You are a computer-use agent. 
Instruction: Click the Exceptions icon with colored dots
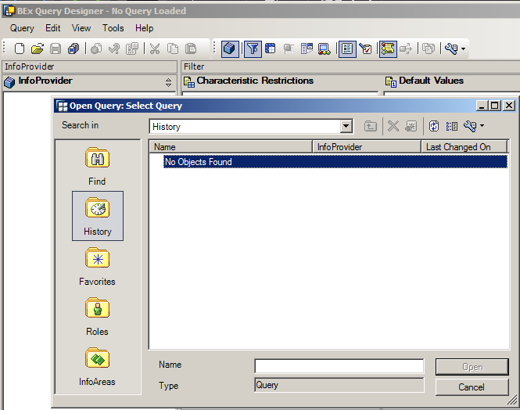[324, 49]
